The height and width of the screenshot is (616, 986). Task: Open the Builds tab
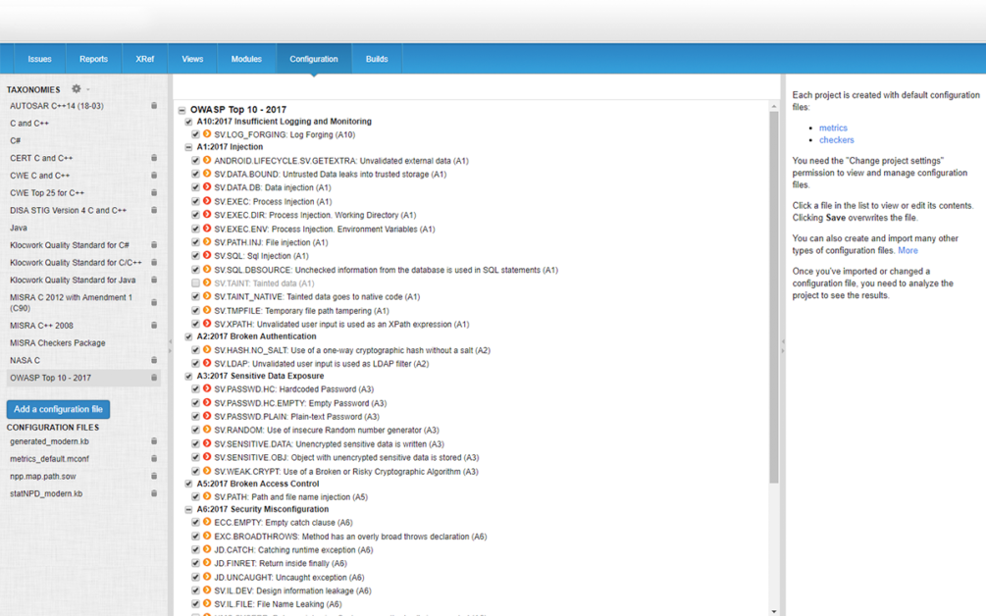(377, 59)
